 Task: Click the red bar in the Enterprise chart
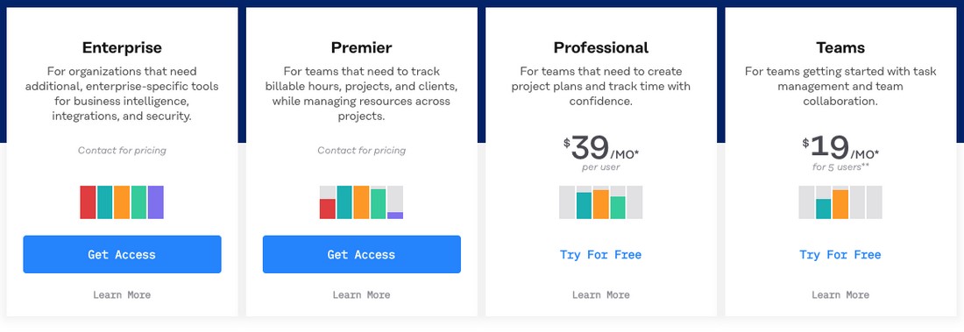[x=88, y=202]
